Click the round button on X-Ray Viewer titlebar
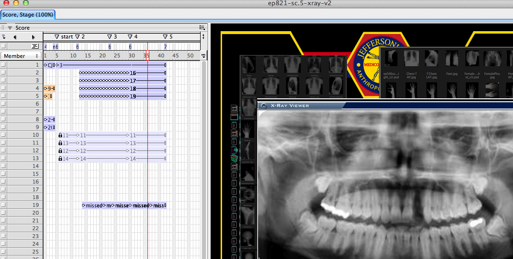Viewport: 513px width, 259px height. click(264, 105)
